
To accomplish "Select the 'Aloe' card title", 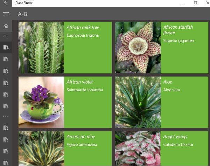I will click(x=168, y=82).
